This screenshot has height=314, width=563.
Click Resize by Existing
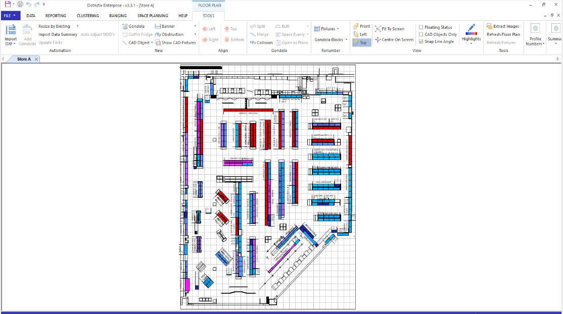point(54,26)
